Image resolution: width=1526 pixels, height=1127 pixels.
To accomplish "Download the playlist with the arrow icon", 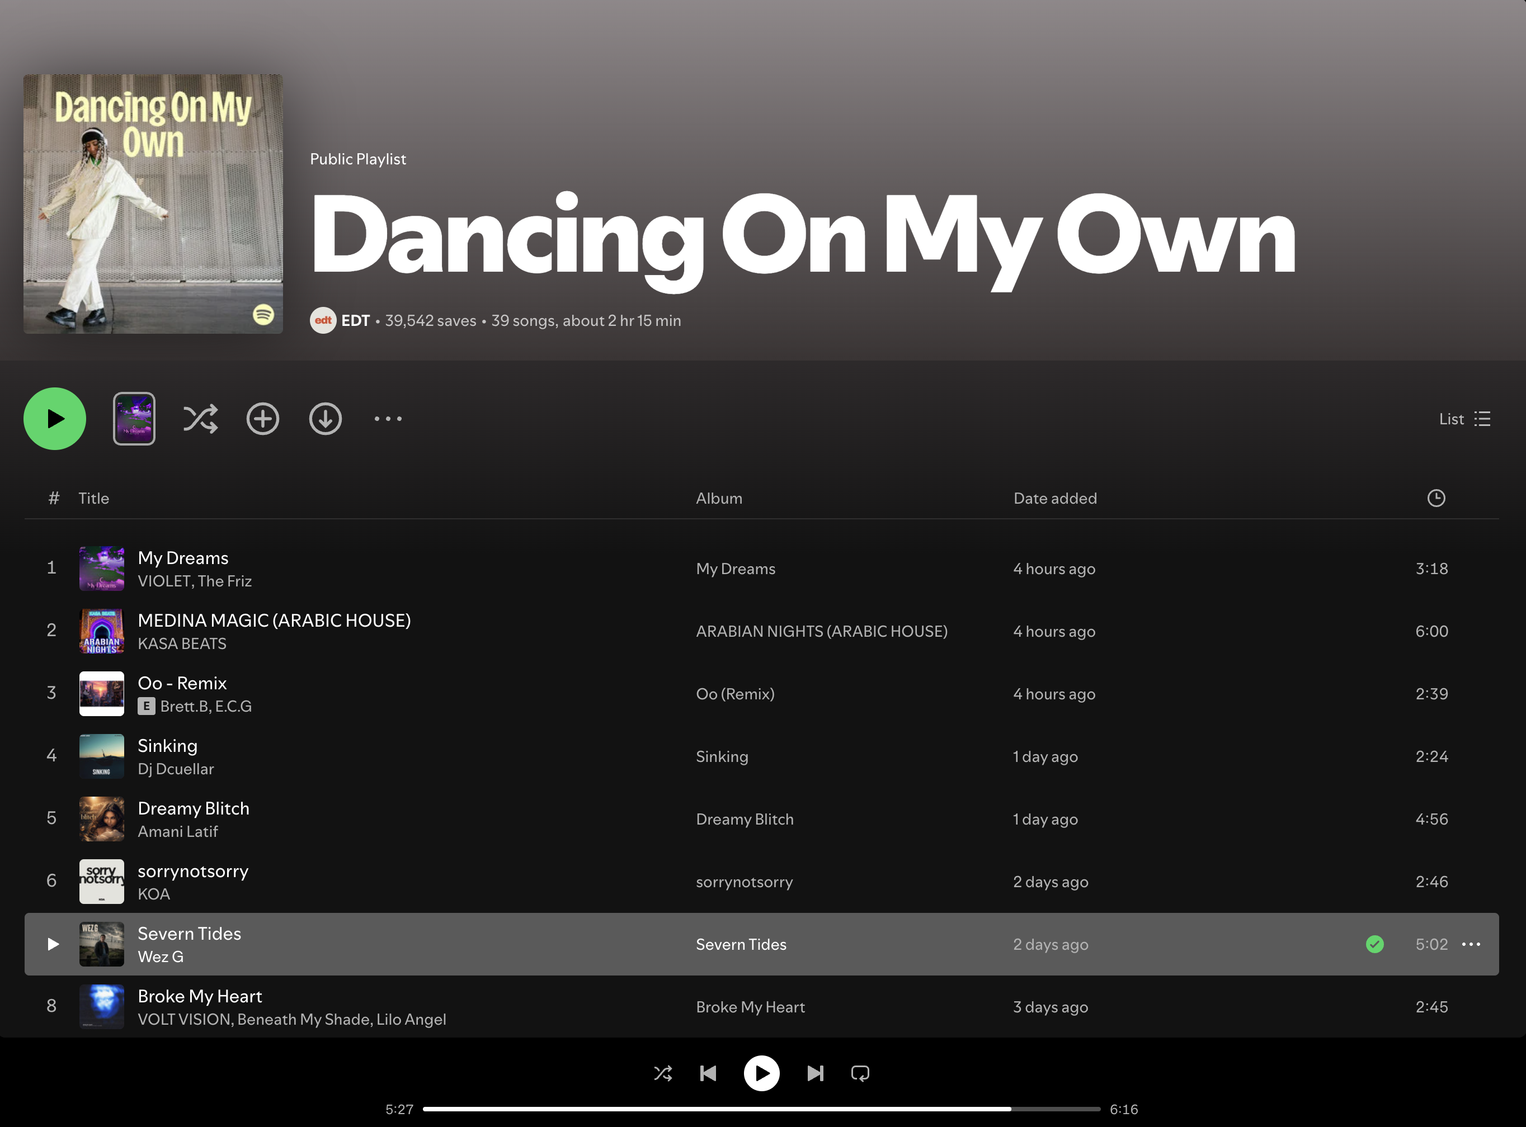I will click(x=326, y=418).
